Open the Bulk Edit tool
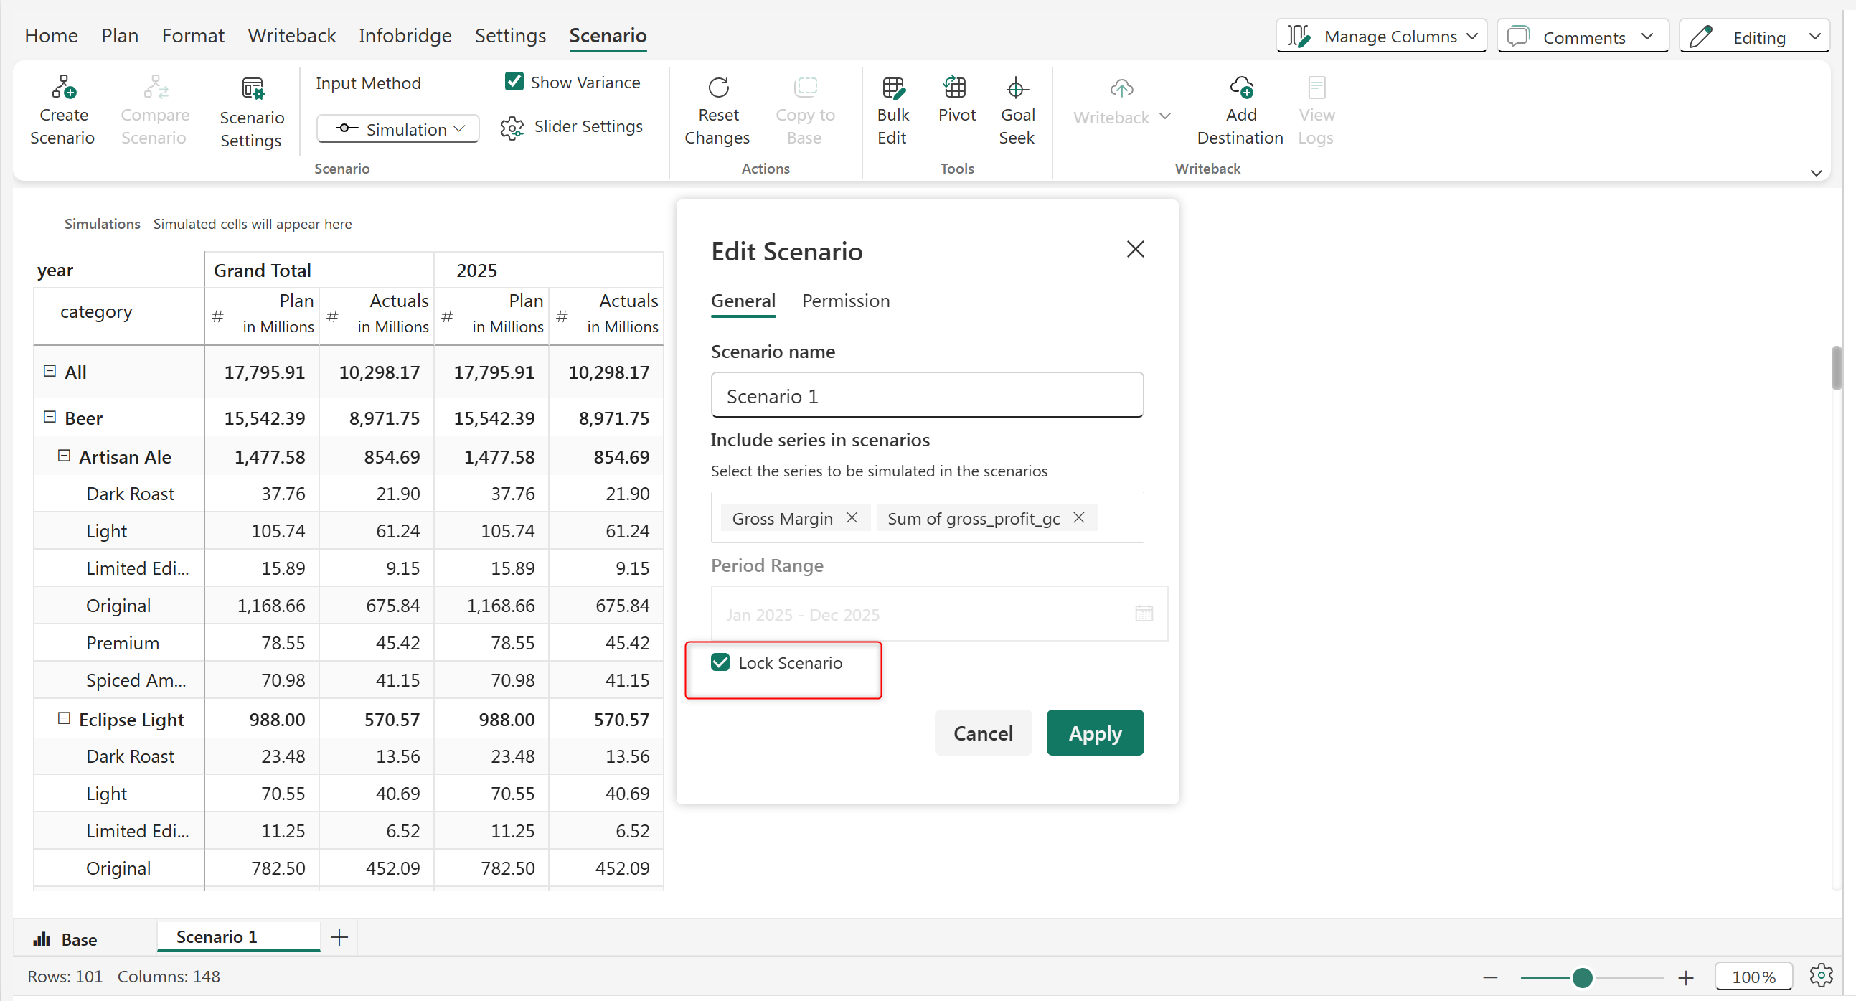Viewport: 1856px width, 1001px height. click(892, 88)
